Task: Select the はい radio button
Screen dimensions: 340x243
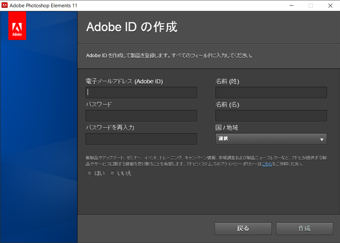Action: [89, 173]
